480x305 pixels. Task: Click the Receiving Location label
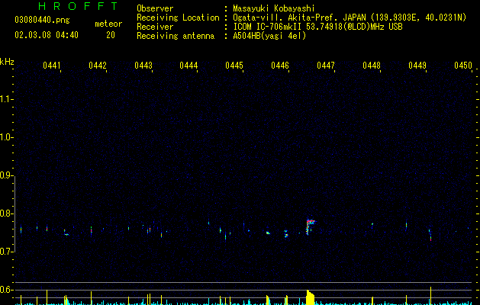(x=178, y=18)
